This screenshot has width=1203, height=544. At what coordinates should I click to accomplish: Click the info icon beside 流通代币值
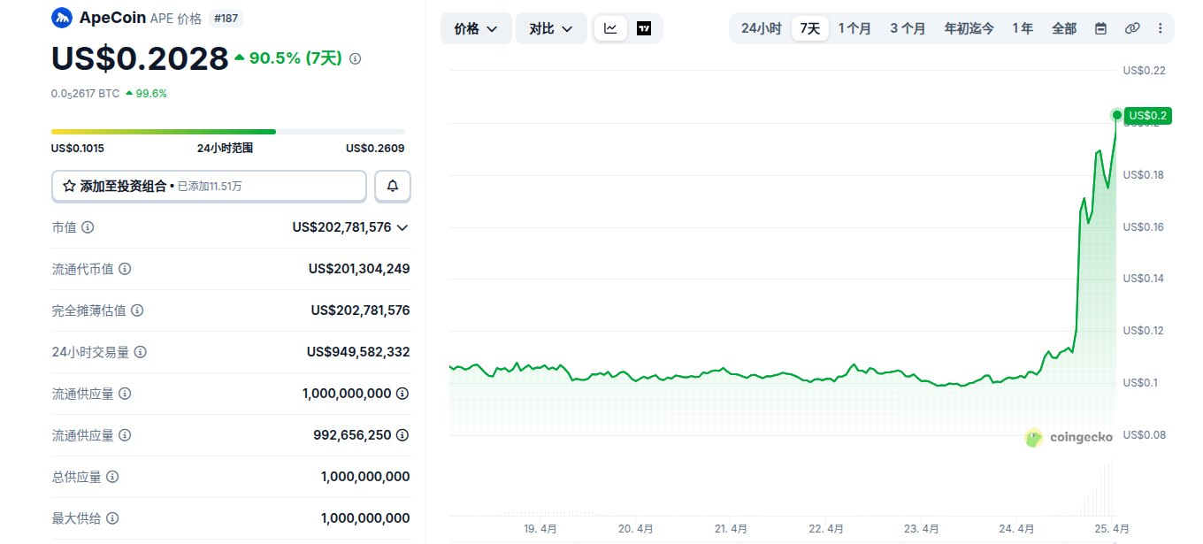pos(125,269)
